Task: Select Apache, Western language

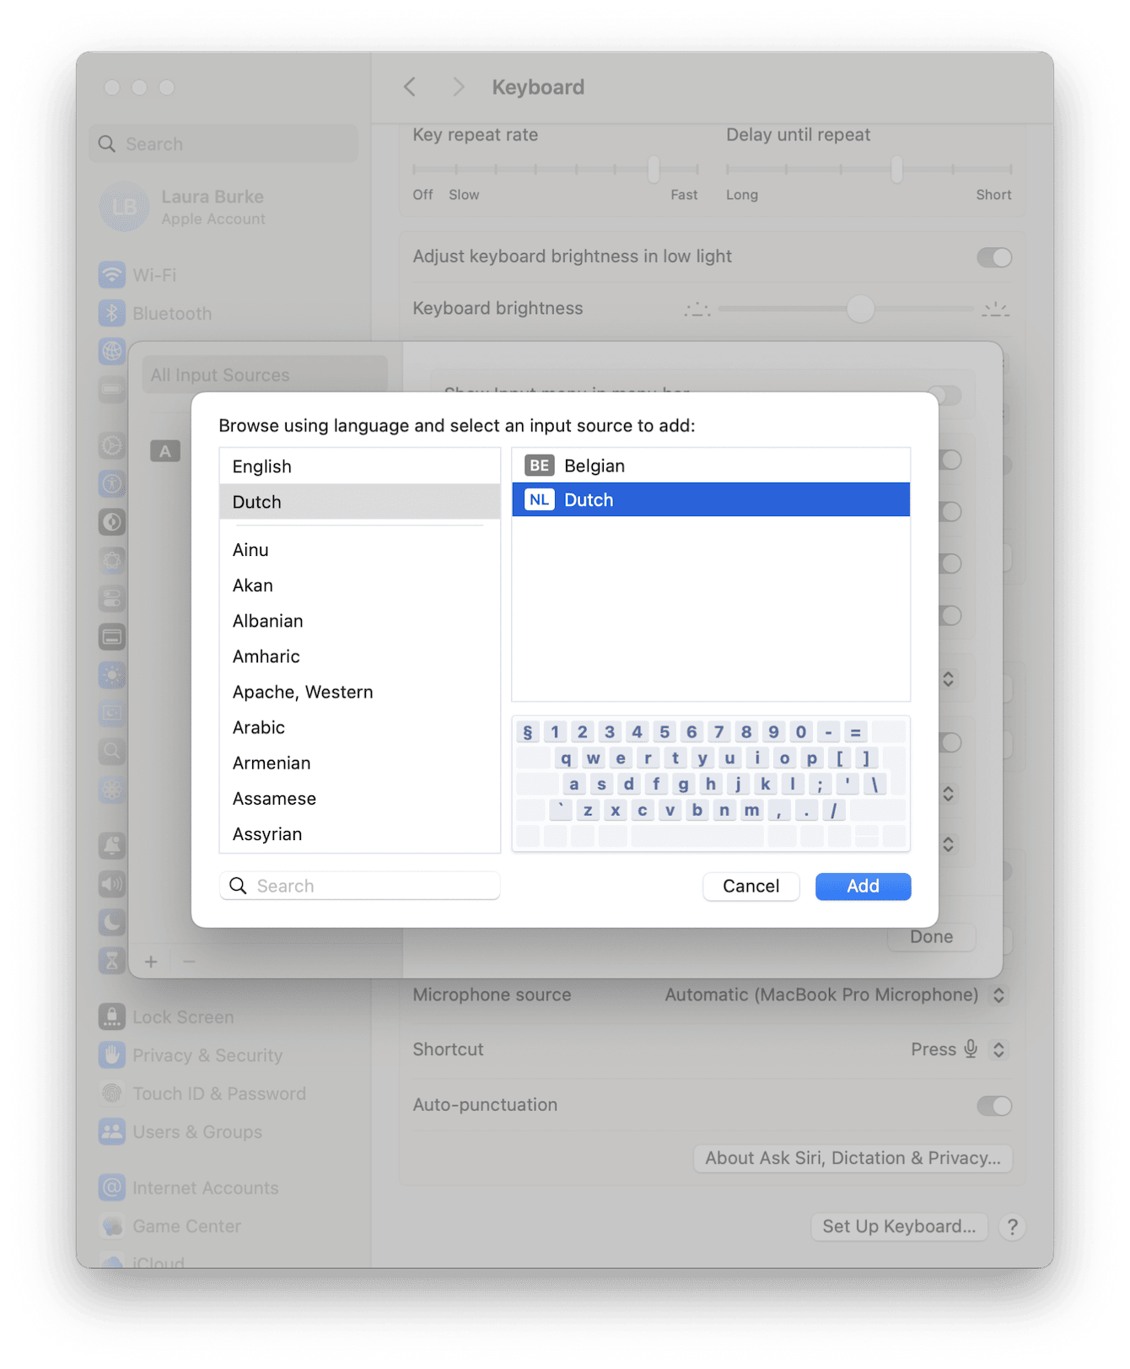Action: [359, 692]
